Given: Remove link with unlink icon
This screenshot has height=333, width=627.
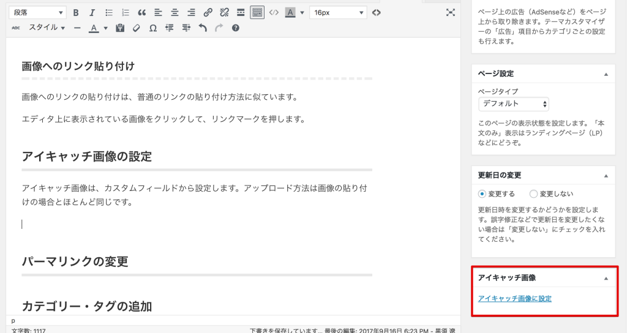Looking at the screenshot, I should [224, 13].
